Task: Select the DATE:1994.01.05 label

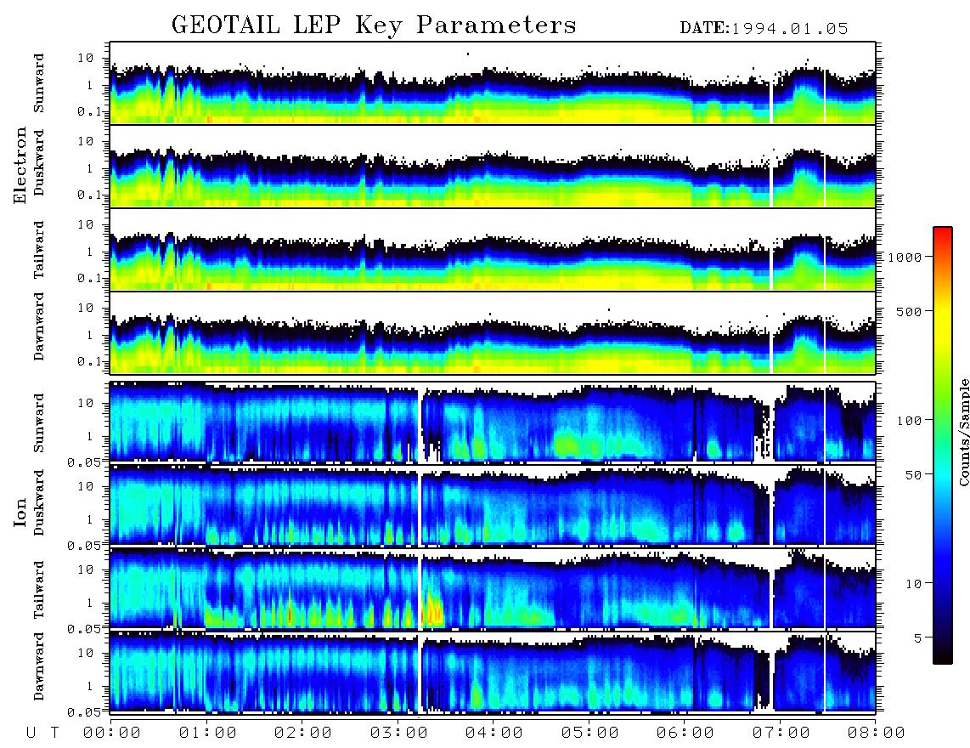Action: [764, 29]
